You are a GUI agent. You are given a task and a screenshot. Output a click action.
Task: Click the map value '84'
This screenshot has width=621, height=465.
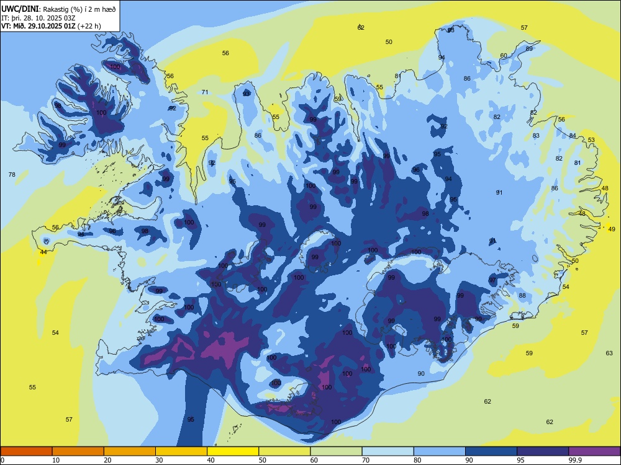click(x=573, y=136)
